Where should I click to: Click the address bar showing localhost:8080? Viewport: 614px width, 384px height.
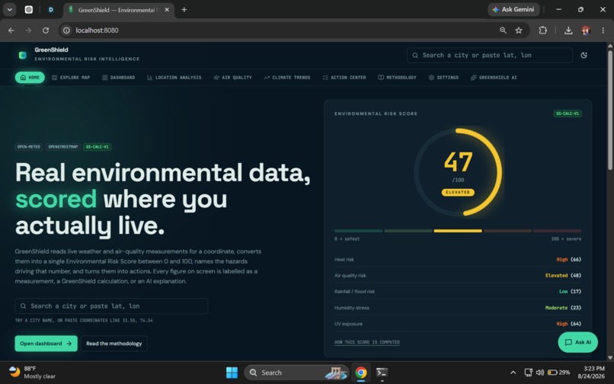coord(282,30)
